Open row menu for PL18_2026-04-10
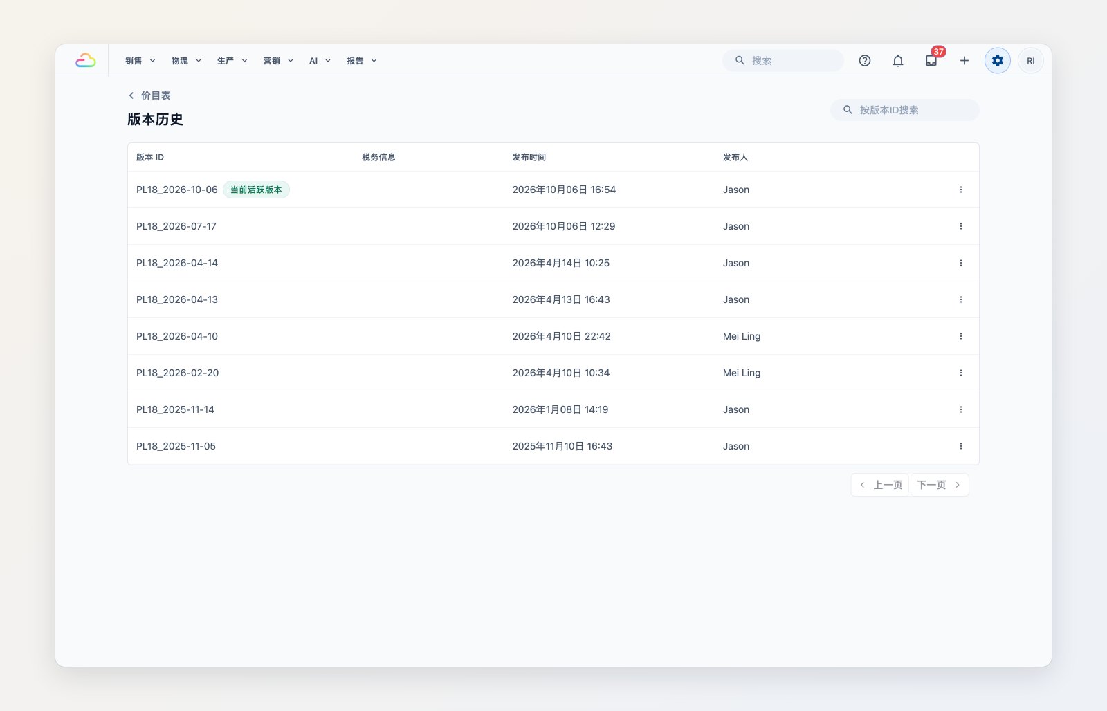This screenshot has width=1107, height=711. [961, 336]
